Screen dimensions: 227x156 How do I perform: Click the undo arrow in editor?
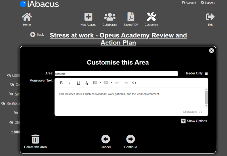[117, 83]
